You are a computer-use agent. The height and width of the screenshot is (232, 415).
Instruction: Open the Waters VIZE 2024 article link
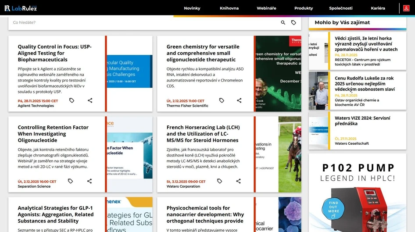click(x=362, y=121)
